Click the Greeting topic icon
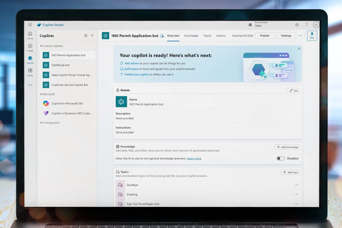This screenshot has width=342, height=228. (120, 194)
